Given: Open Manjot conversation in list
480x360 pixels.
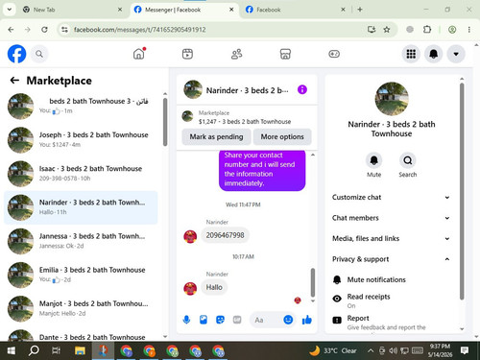Looking at the screenshot, I should click(81, 309).
